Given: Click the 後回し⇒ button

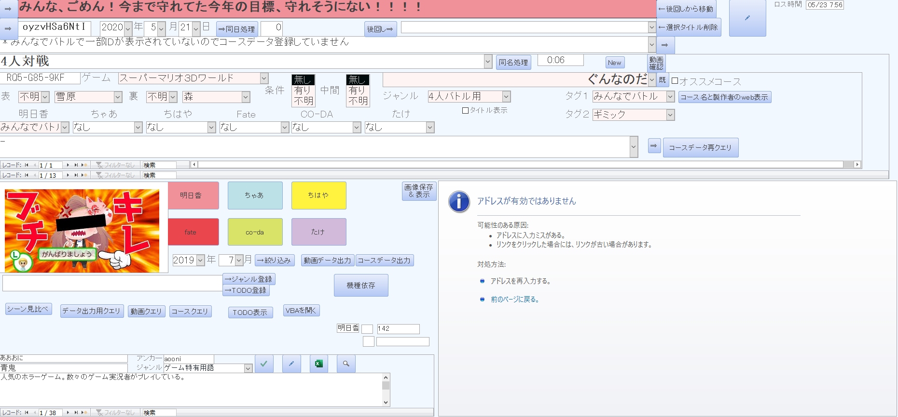Looking at the screenshot, I should pyautogui.click(x=380, y=29).
